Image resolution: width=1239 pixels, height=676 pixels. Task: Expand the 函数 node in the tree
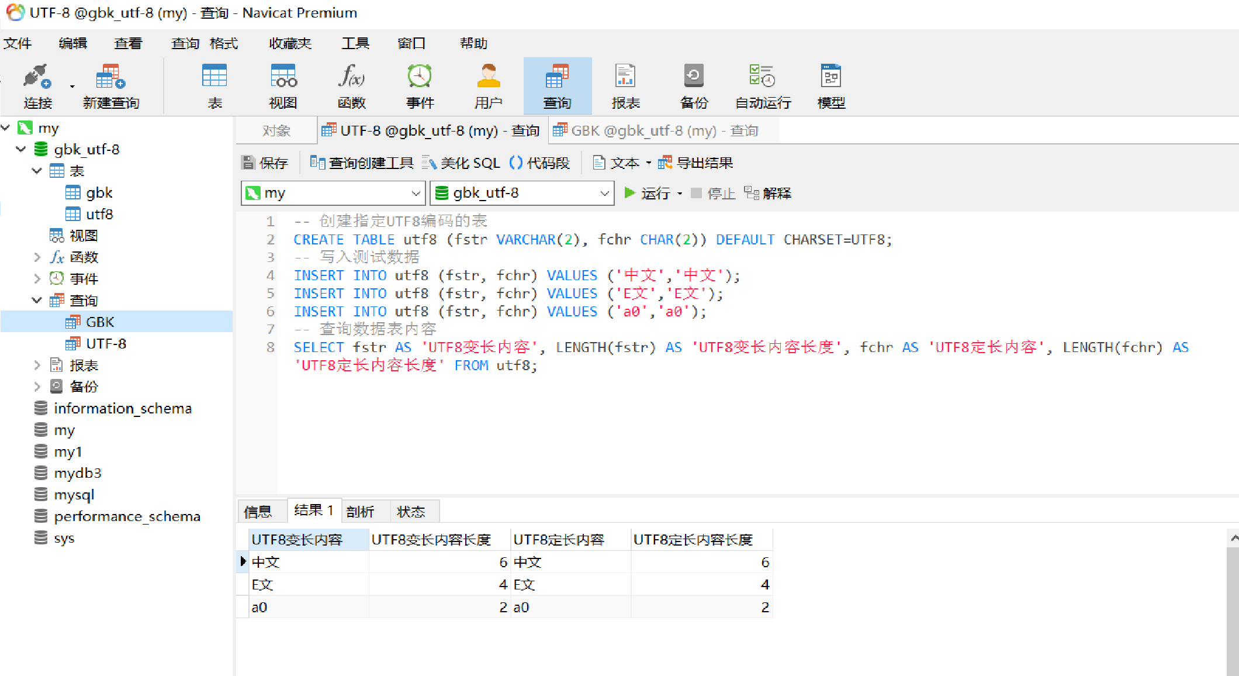(x=37, y=257)
